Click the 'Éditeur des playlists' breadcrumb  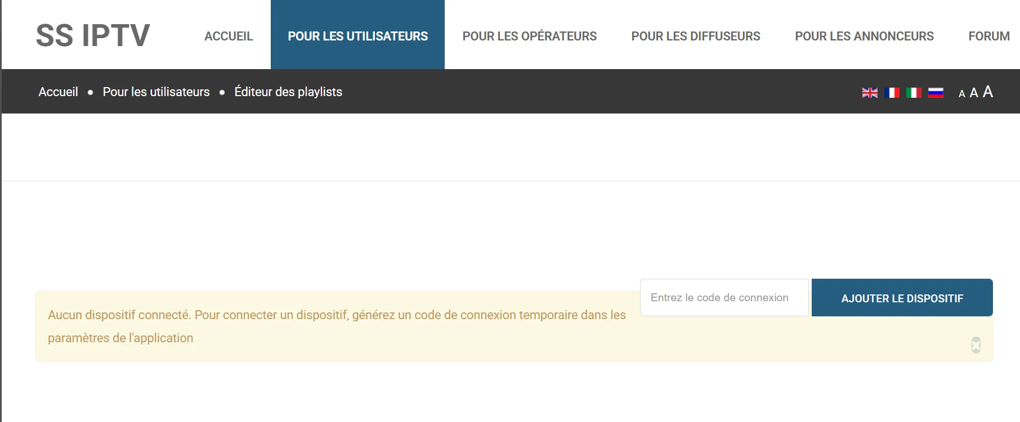coord(288,92)
